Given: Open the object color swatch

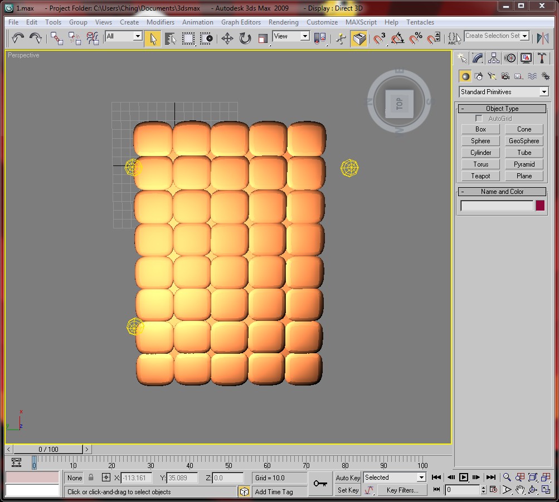Looking at the screenshot, I should point(540,206).
